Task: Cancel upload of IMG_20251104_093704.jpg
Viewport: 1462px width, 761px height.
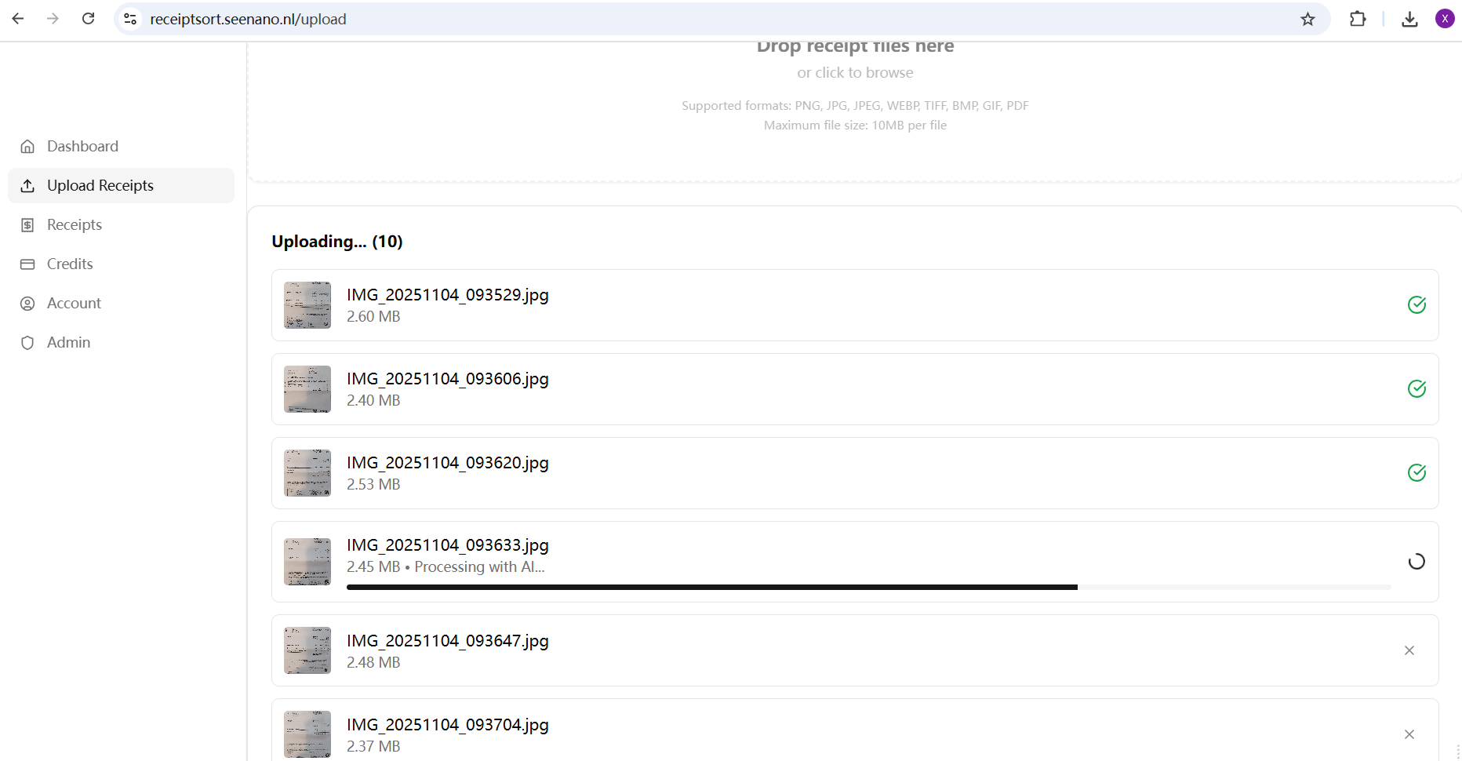Action: (1409, 734)
